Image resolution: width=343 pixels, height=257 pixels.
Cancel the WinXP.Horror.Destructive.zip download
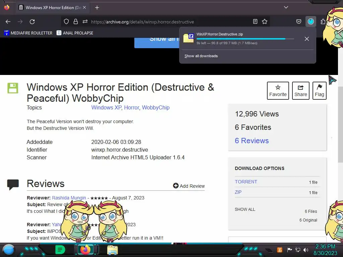(307, 39)
